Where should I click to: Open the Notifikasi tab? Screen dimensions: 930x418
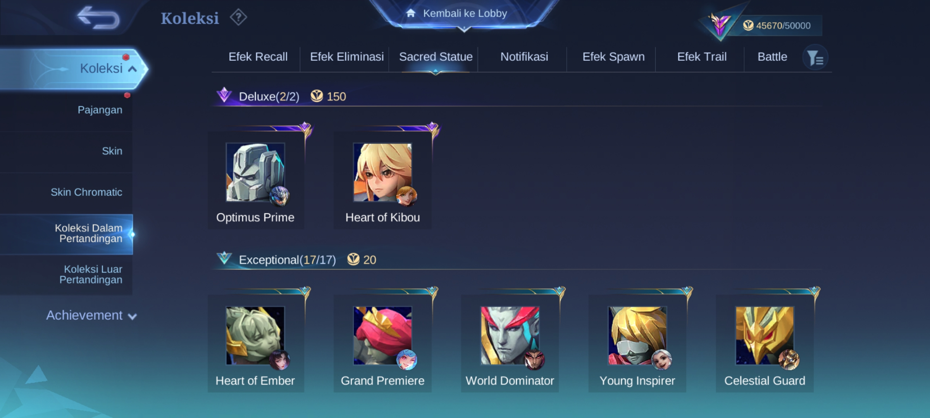[524, 57]
